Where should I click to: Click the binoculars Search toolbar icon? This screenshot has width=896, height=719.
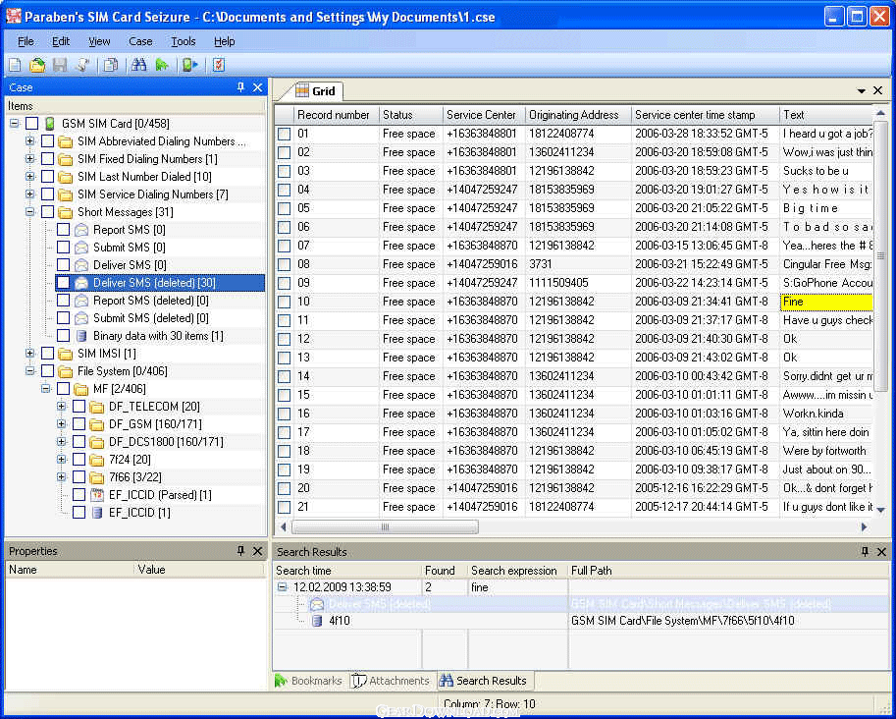point(138,65)
